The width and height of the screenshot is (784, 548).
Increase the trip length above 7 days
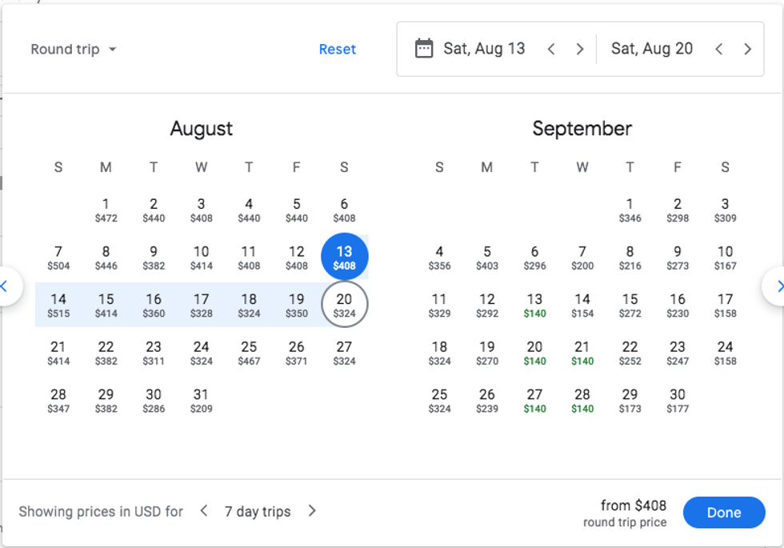[312, 511]
